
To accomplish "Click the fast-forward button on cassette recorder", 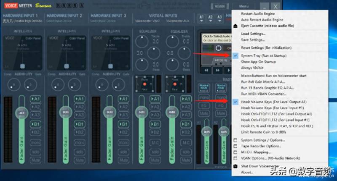I will (x=217, y=70).
